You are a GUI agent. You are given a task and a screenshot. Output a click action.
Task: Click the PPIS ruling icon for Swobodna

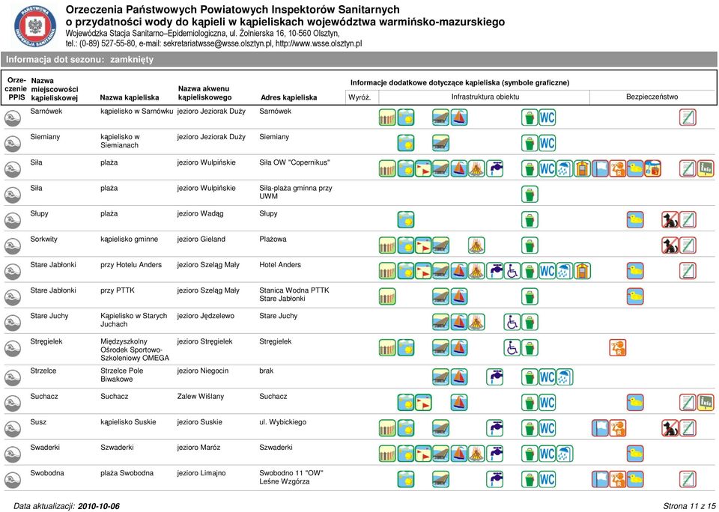pos(13,481)
